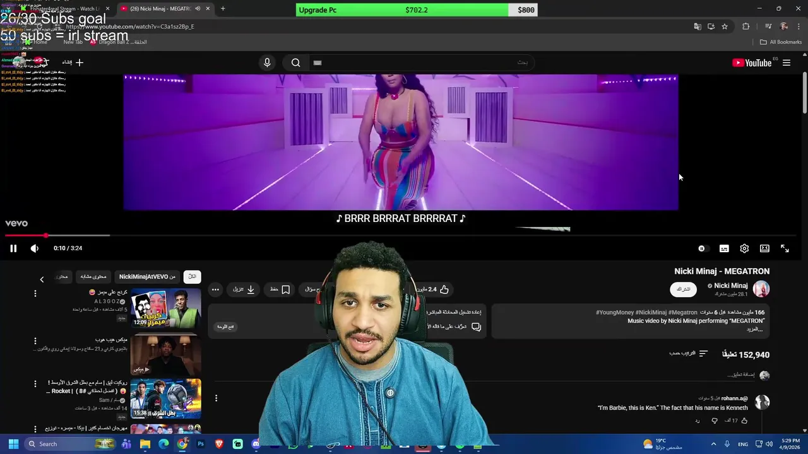Open the hip hop mix thumbnail

click(x=166, y=354)
